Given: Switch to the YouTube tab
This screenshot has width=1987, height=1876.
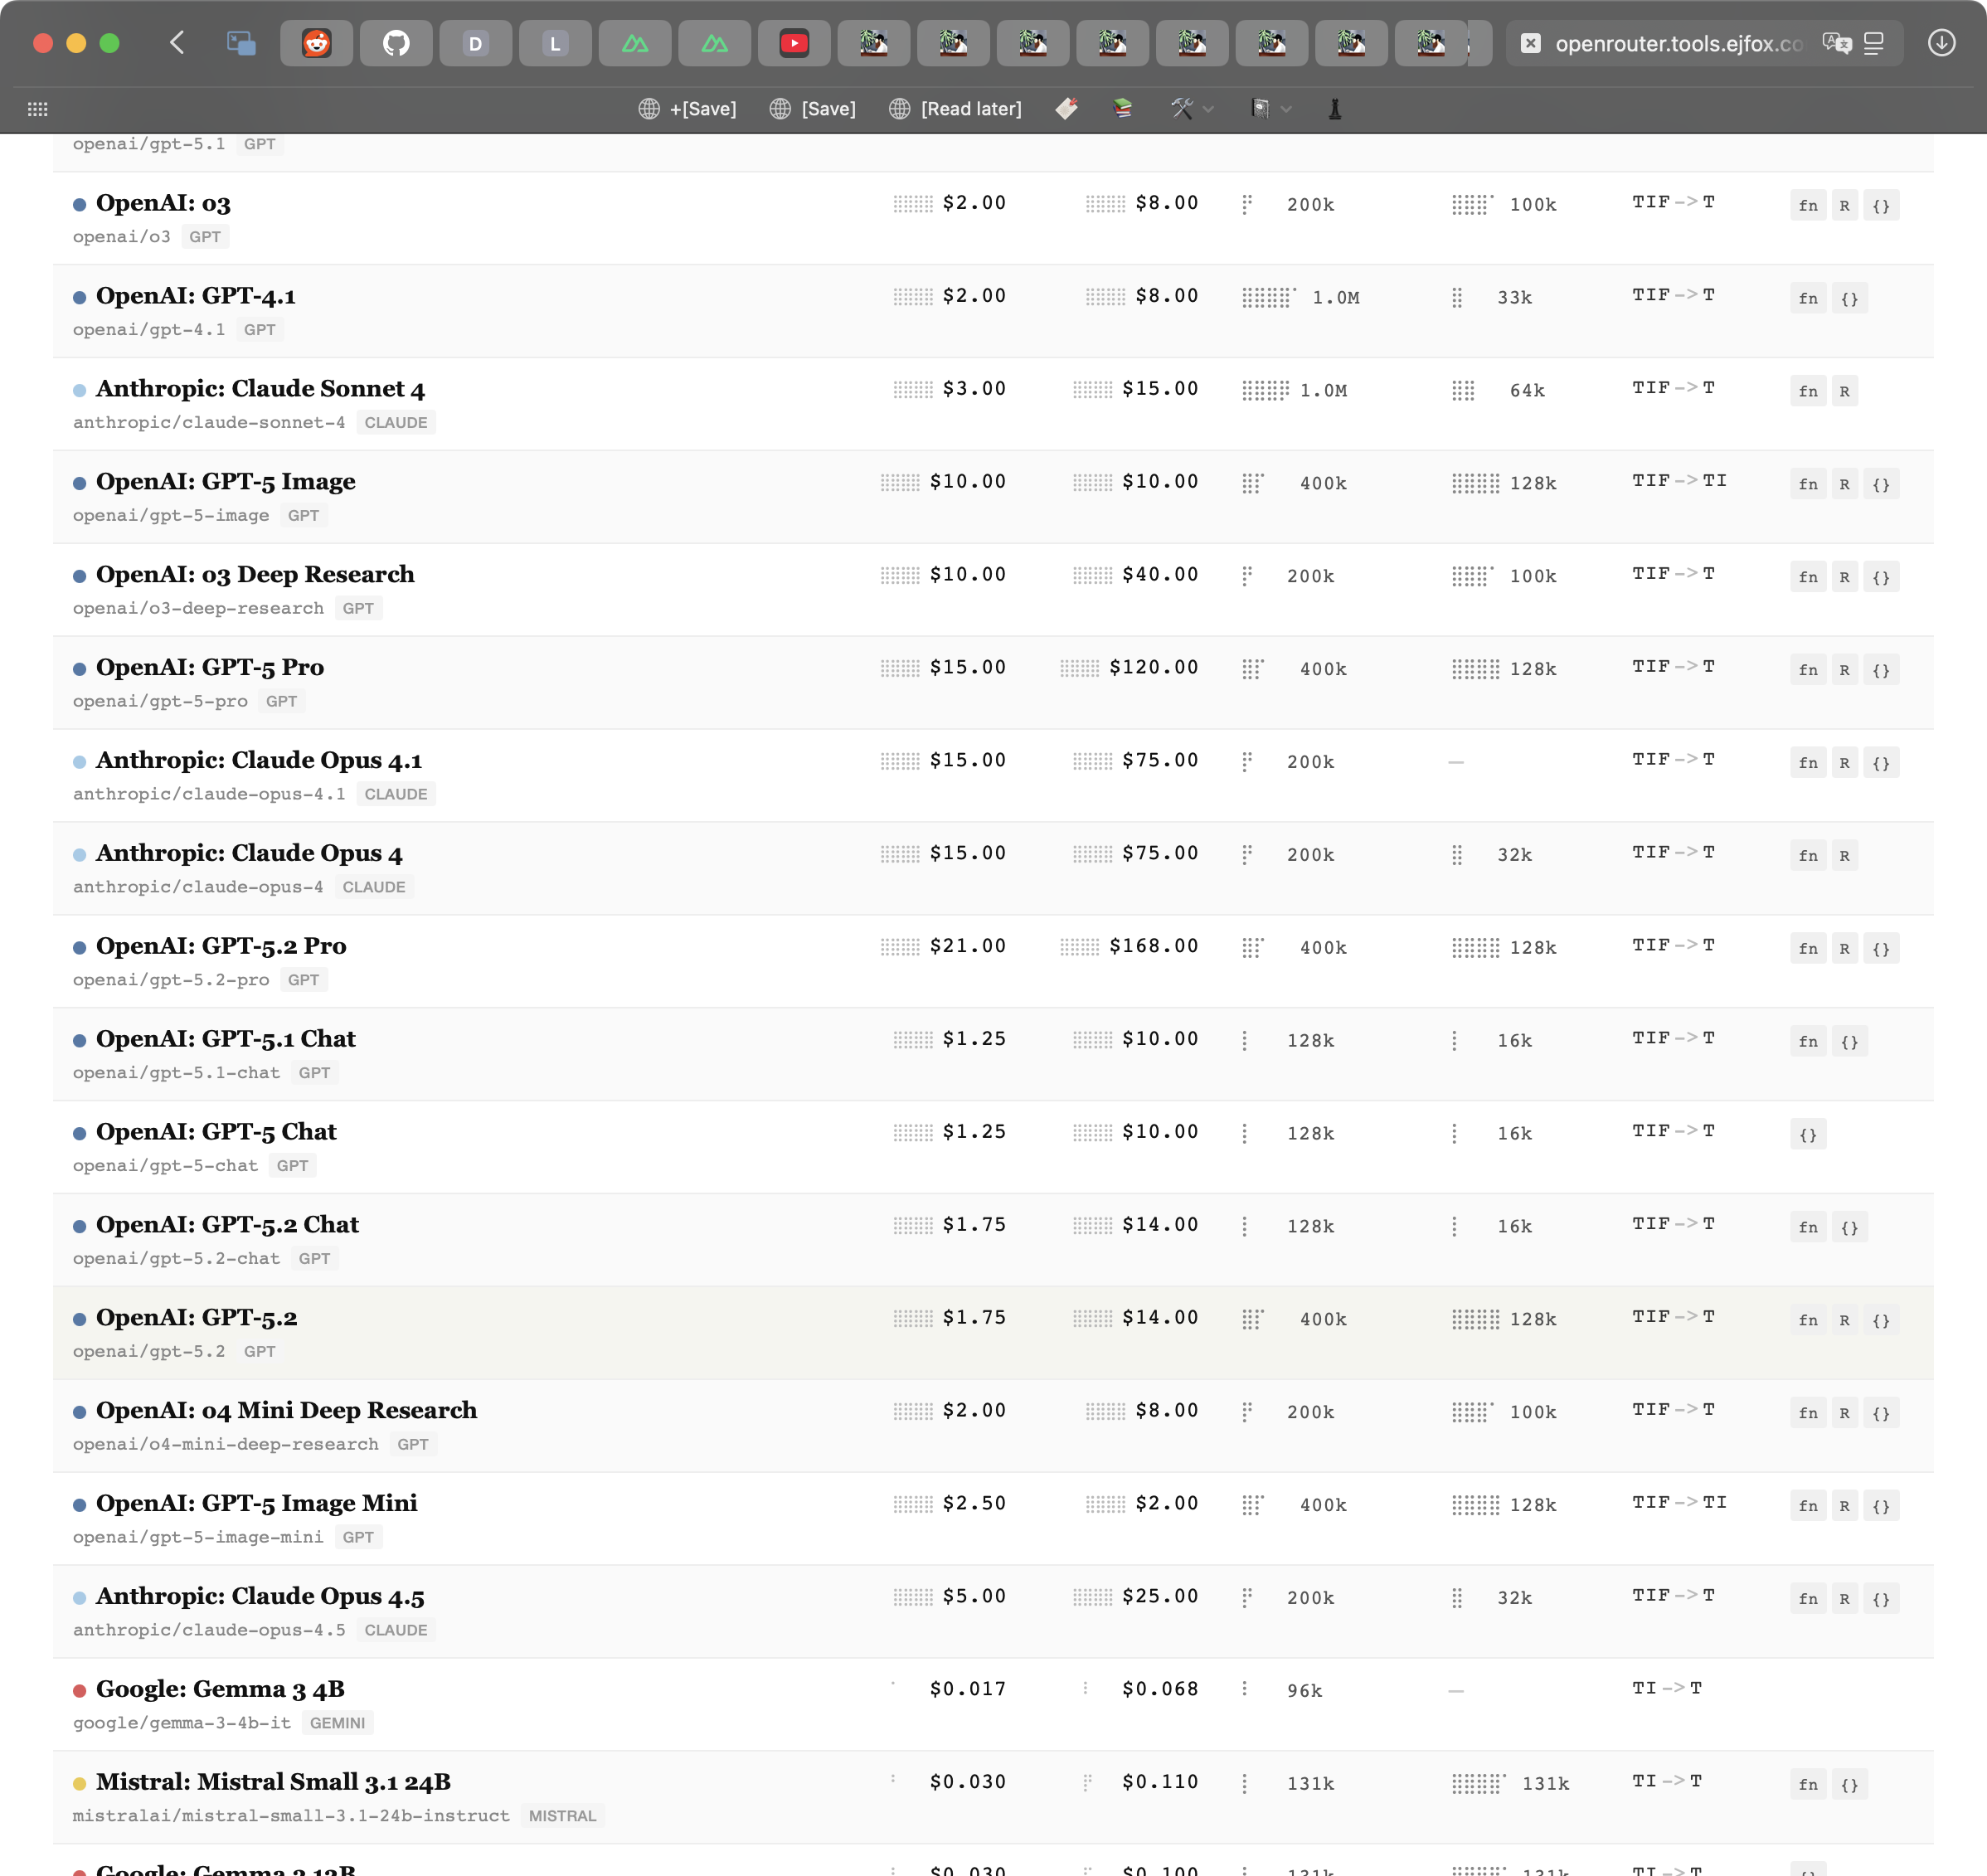Looking at the screenshot, I should (794, 44).
